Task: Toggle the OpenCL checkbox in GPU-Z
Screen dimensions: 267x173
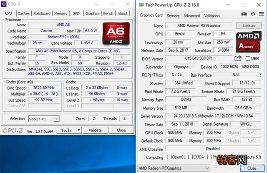Action: point(169,157)
